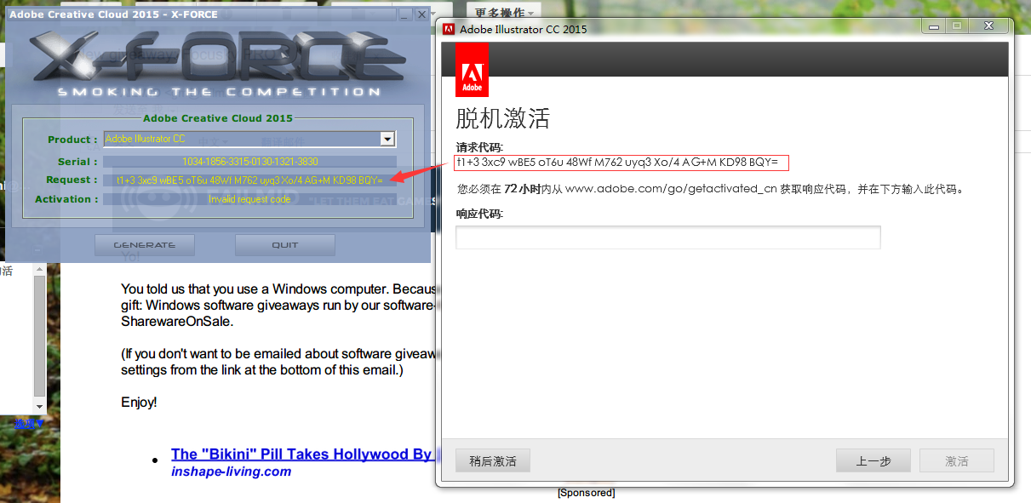Screen dimensions: 1031x503
Task: Click into the Request field in X-FORCE
Action: [249, 180]
